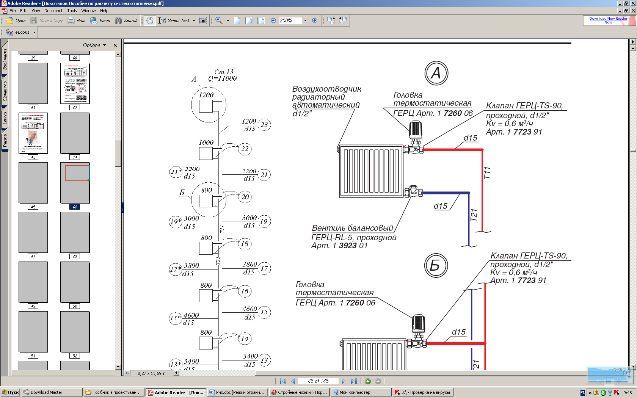Switch to J:\ Проверка на вирусы taskbar window
Screen dimensions: 637x398
pos(423,392)
